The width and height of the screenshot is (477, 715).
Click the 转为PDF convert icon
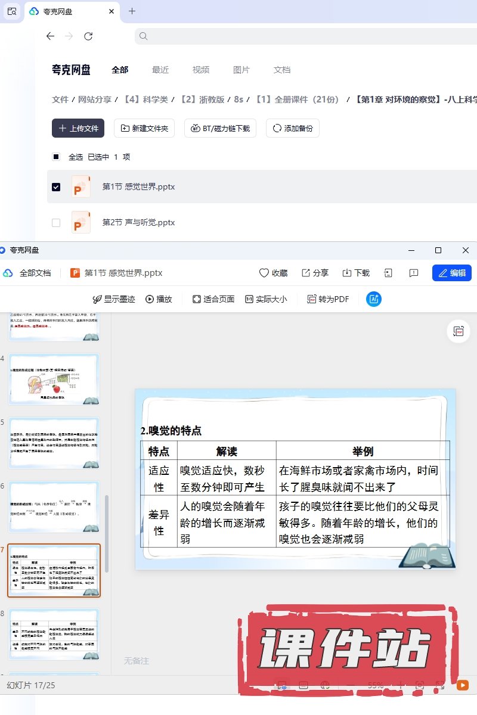pyautogui.click(x=311, y=299)
